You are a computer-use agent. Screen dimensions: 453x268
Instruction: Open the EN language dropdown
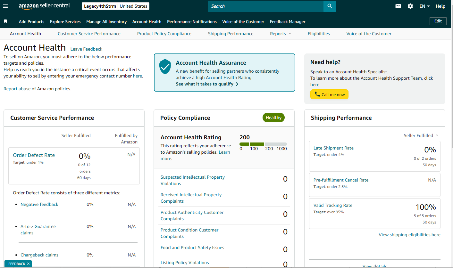coord(424,6)
